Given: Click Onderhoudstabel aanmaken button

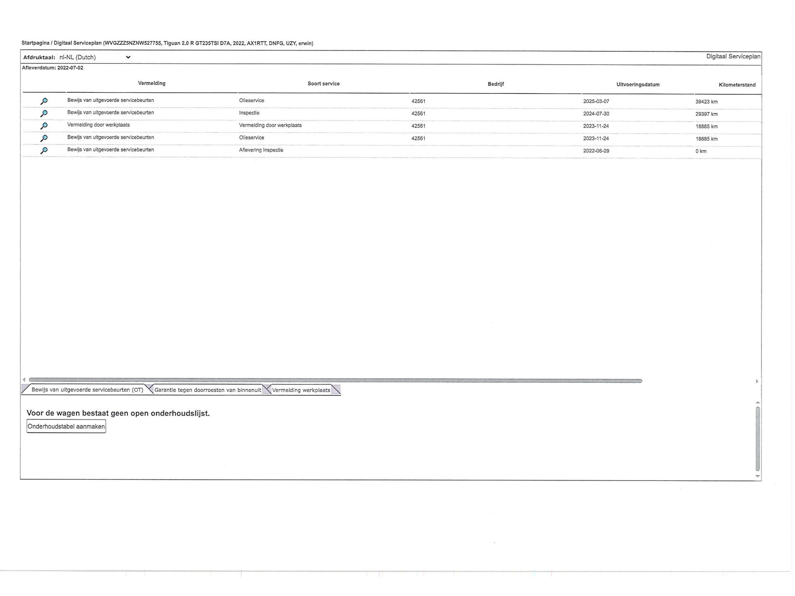Looking at the screenshot, I should click(x=66, y=426).
